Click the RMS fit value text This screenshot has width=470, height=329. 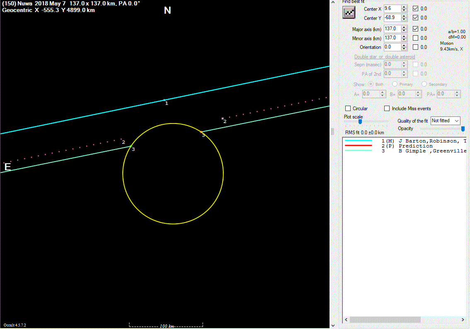(x=364, y=133)
